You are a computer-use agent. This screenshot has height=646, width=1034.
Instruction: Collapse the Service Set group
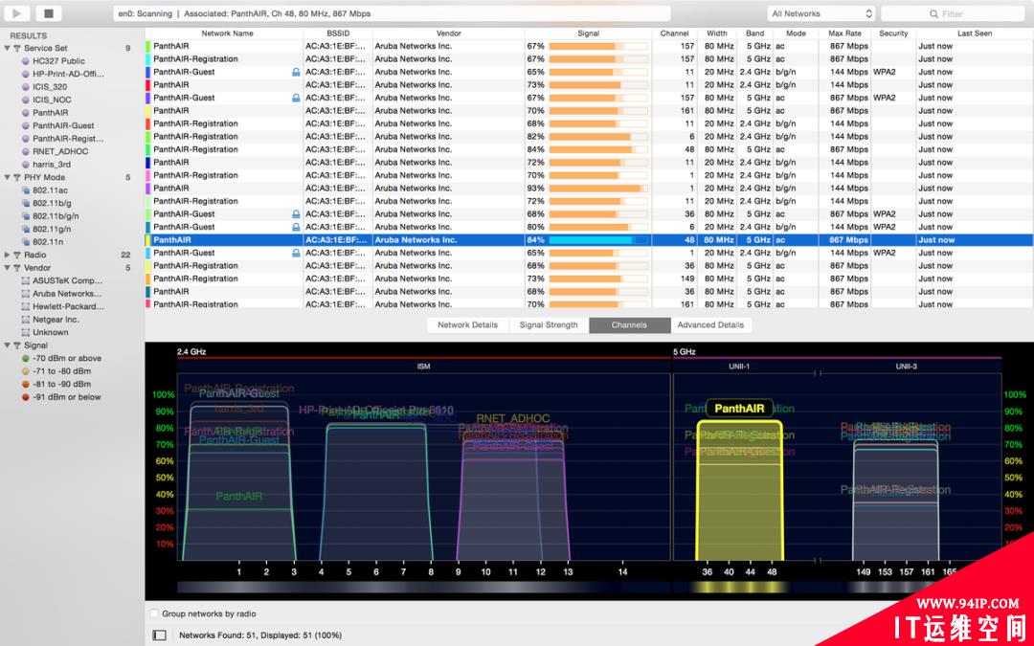(8, 48)
